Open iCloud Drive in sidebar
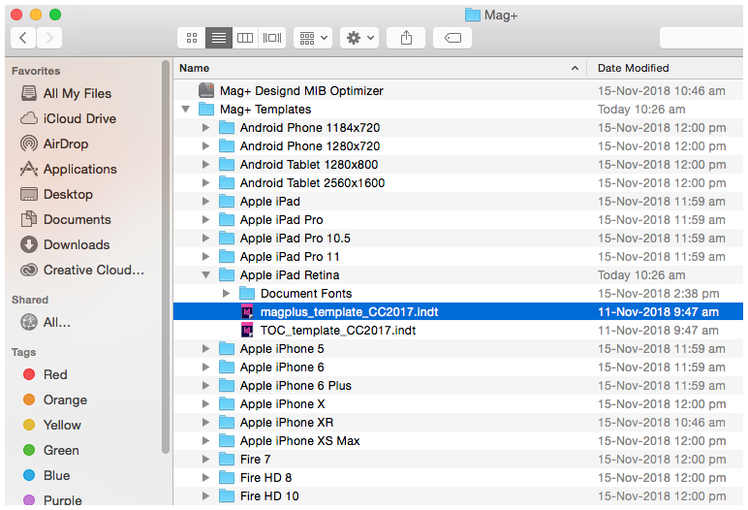The width and height of the screenshot is (748, 510). [69, 118]
